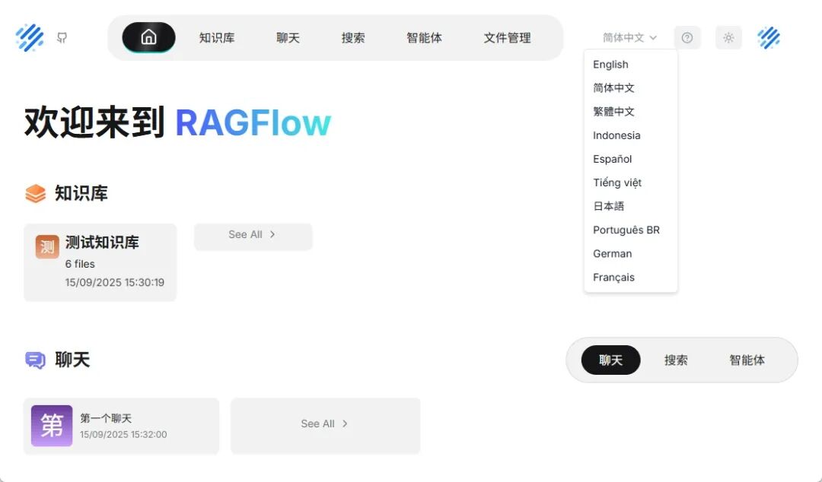Open the help question mark icon
The image size is (822, 482).
[687, 37]
